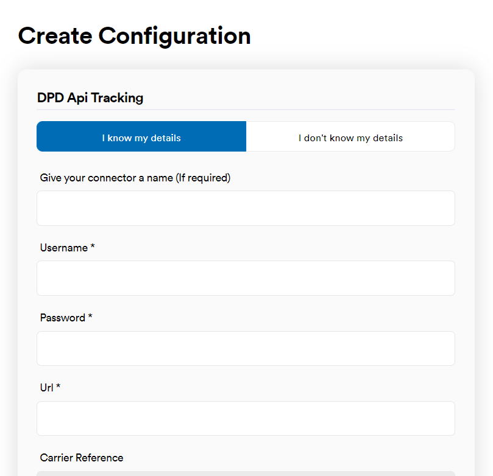493x476 pixels.
Task: Click the Username input field
Action: tap(246, 278)
